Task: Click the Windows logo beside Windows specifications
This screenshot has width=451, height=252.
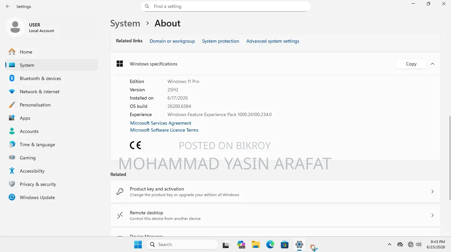Action: click(x=120, y=64)
